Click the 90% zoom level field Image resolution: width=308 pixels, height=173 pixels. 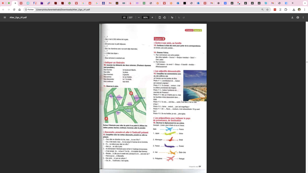coord(146,17)
